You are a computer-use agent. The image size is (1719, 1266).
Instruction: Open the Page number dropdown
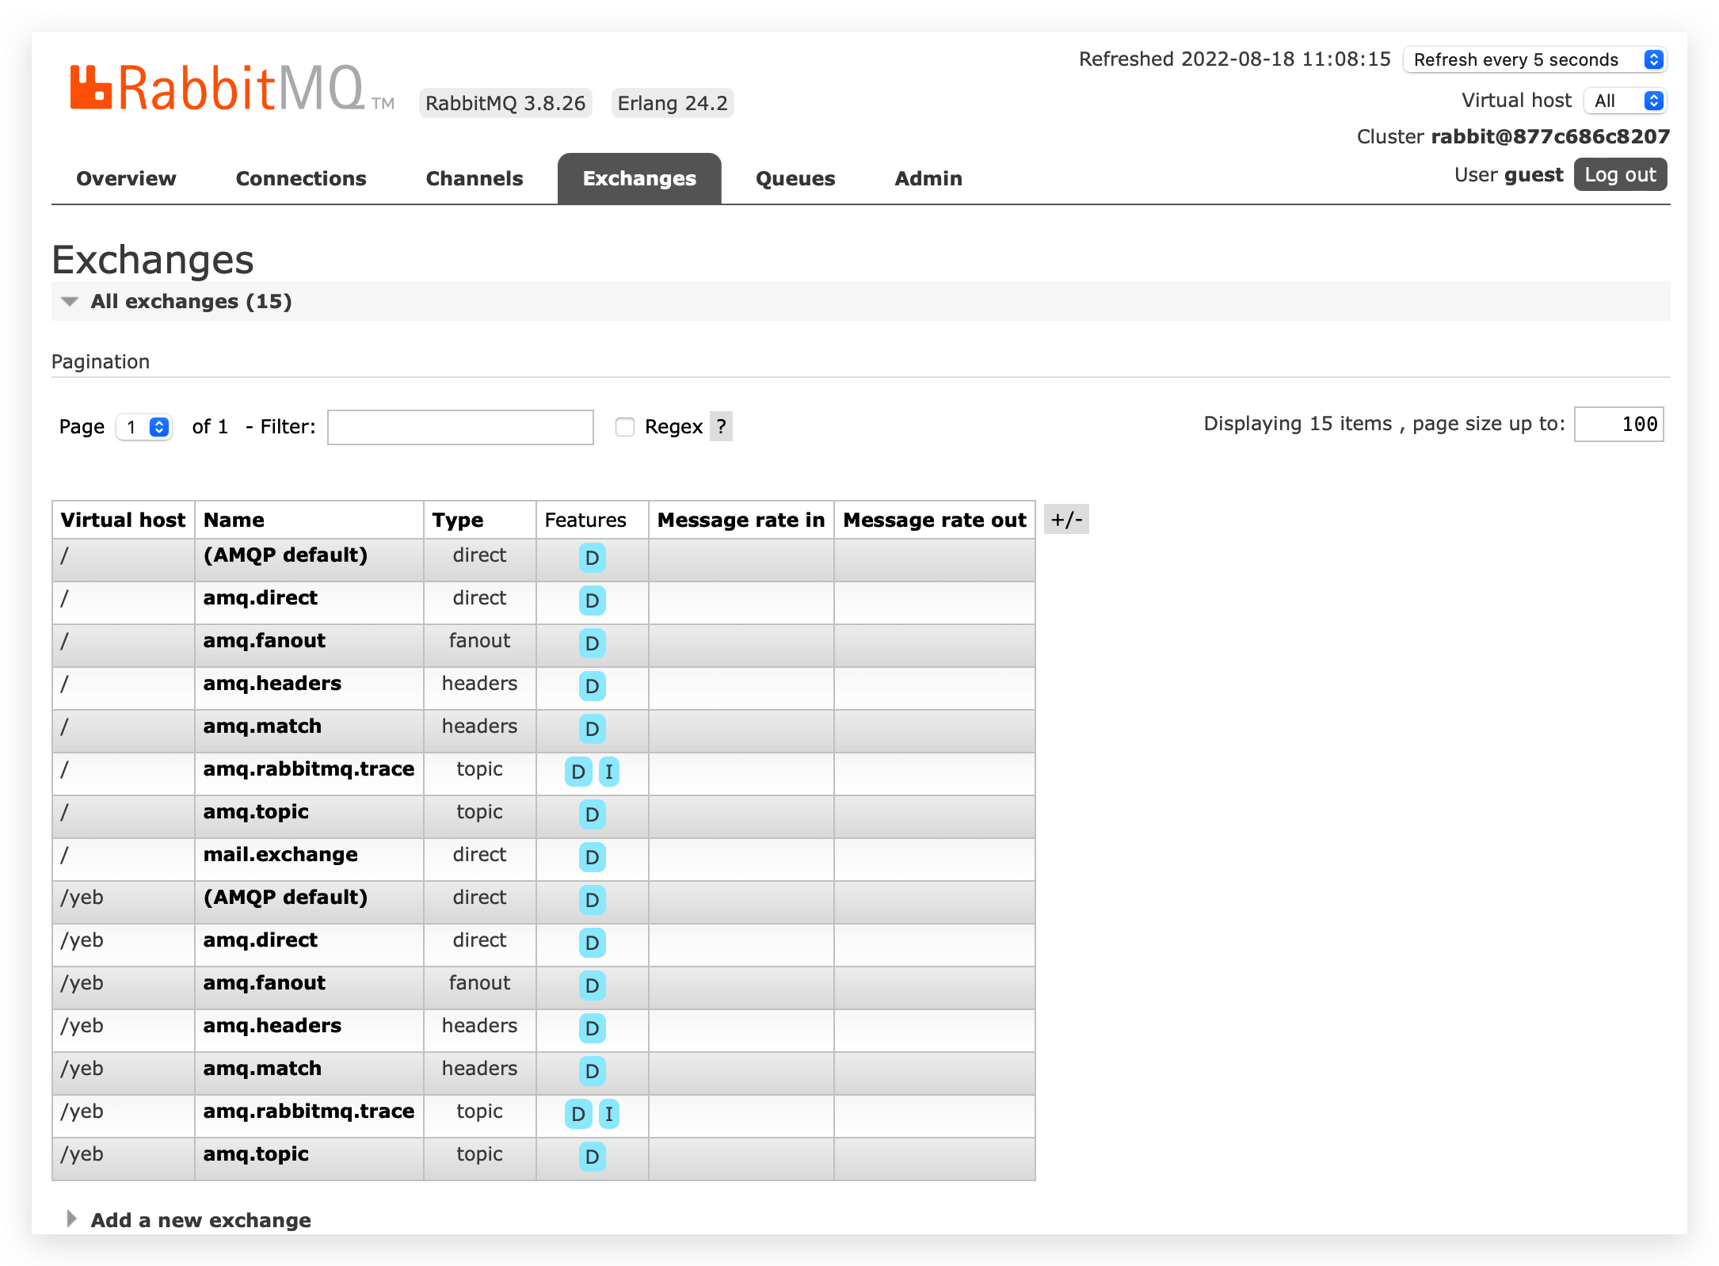coord(144,427)
